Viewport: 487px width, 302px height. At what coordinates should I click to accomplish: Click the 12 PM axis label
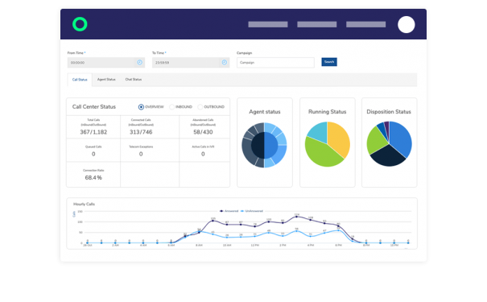(254, 246)
